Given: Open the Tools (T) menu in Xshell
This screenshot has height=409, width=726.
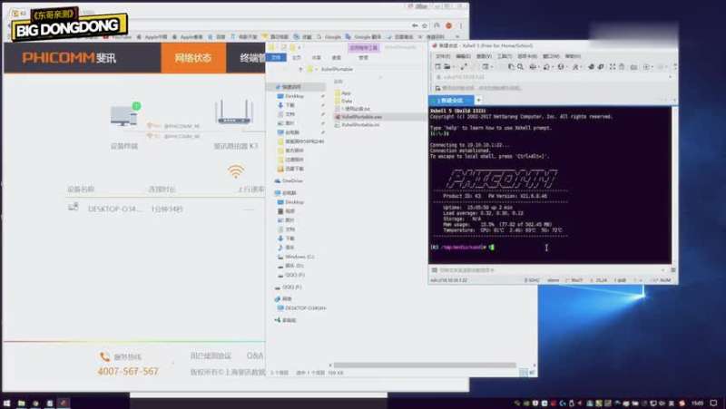Looking at the screenshot, I should 505,56.
